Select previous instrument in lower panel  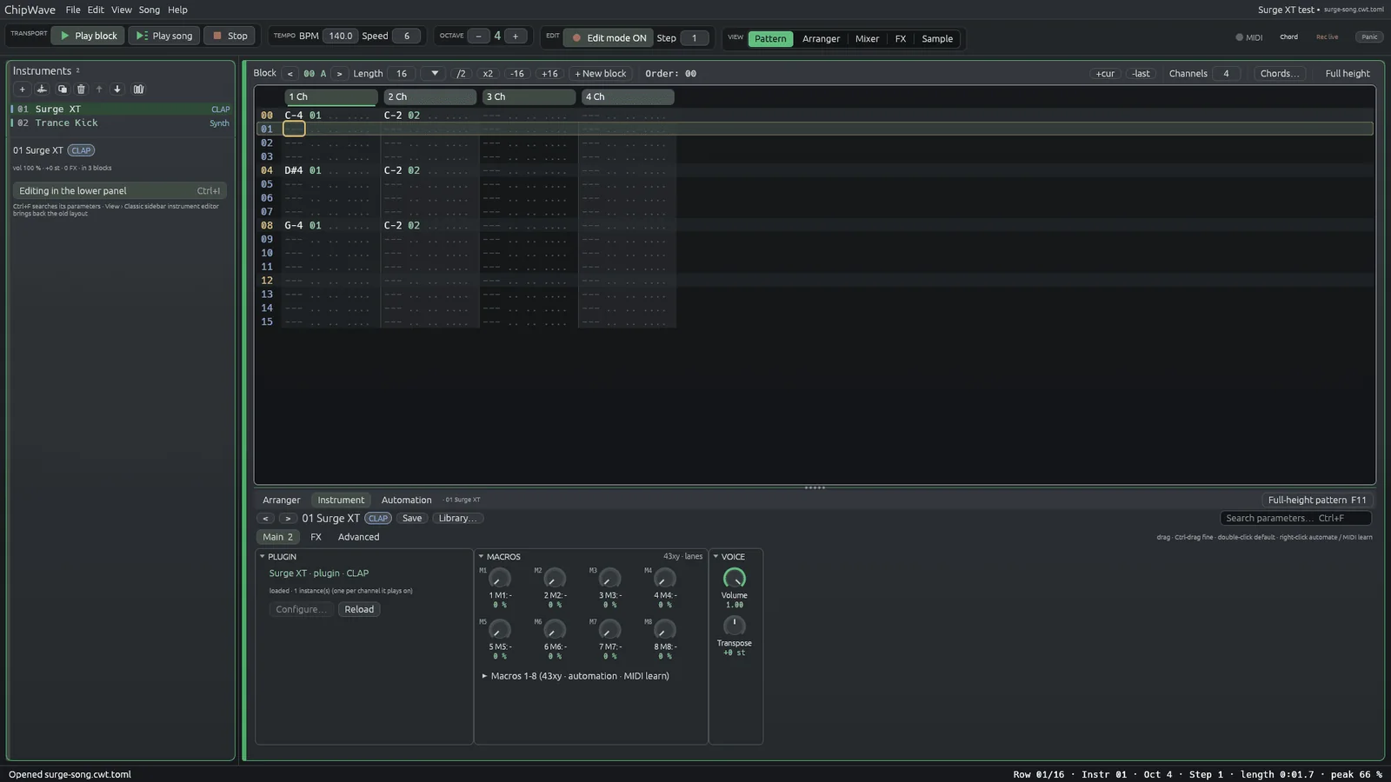[x=265, y=519]
